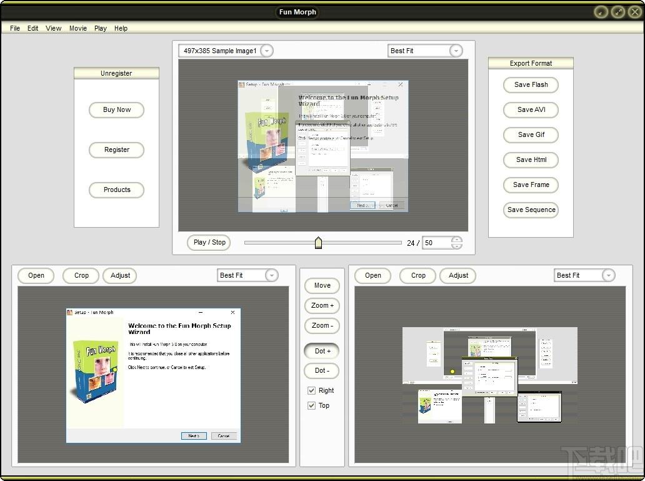
Task: Minimize the Fun Morph window
Action: point(601,12)
